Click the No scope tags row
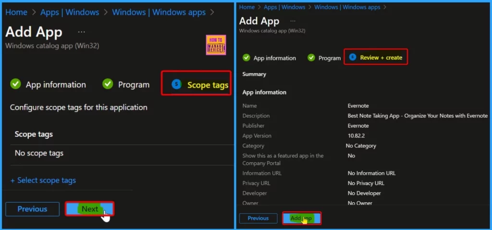492x230 pixels. [x=122, y=154]
